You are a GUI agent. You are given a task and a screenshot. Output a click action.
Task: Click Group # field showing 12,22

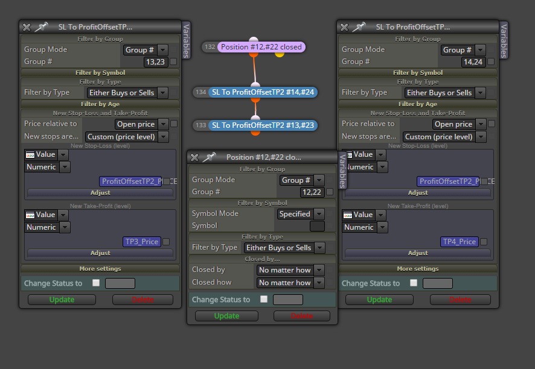point(312,192)
